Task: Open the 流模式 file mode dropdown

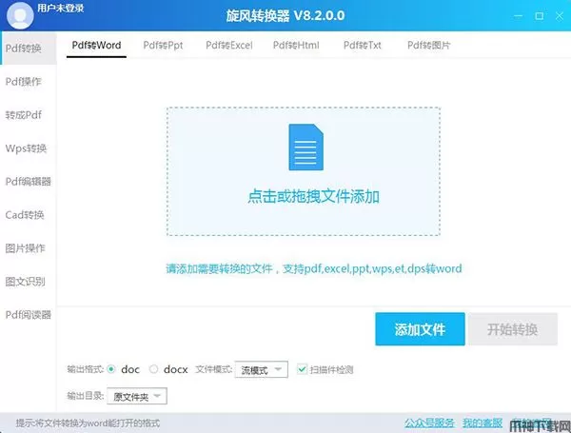Action: coord(262,369)
